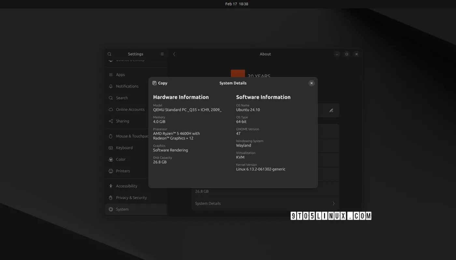Image resolution: width=456 pixels, height=260 pixels.
Task: Select System in the sidebar
Action: 136,209
